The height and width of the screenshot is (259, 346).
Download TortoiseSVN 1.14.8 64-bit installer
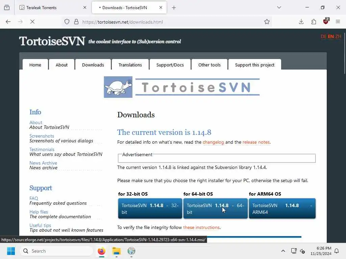[215, 208]
